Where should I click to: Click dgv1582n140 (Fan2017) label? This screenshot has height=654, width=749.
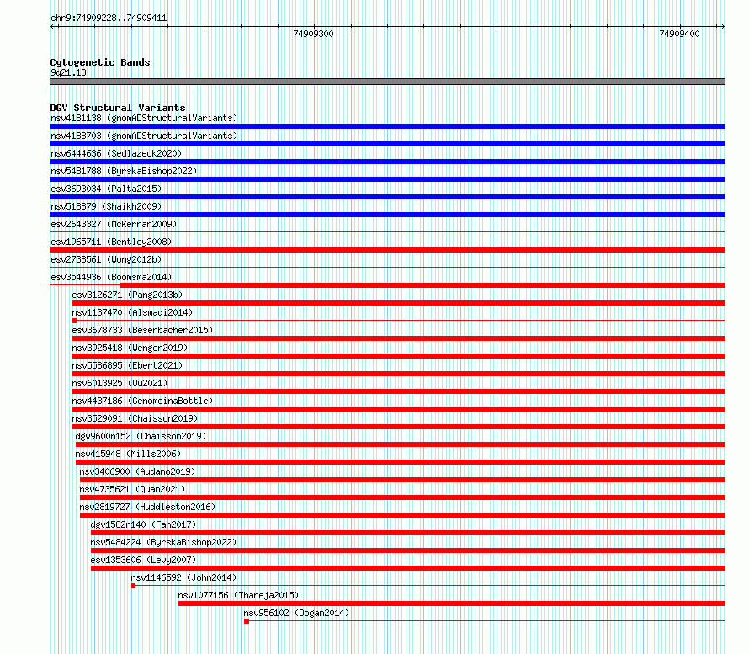point(143,524)
